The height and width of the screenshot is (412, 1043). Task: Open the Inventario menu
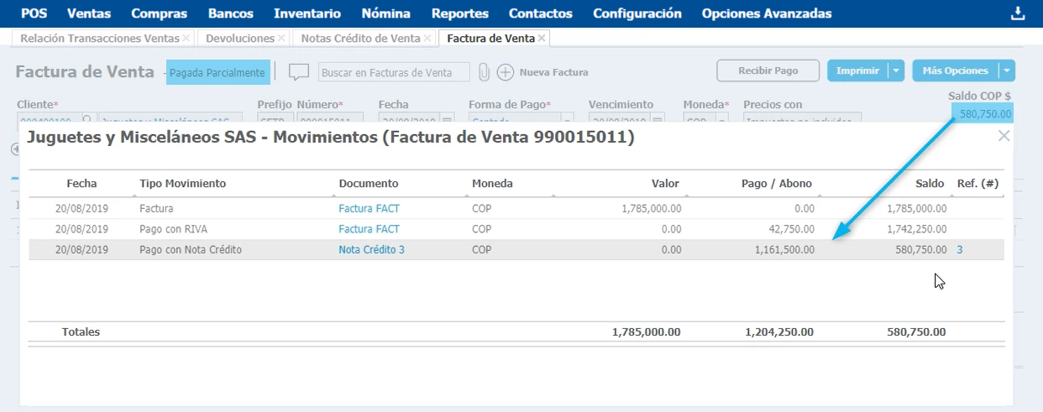[x=307, y=13]
